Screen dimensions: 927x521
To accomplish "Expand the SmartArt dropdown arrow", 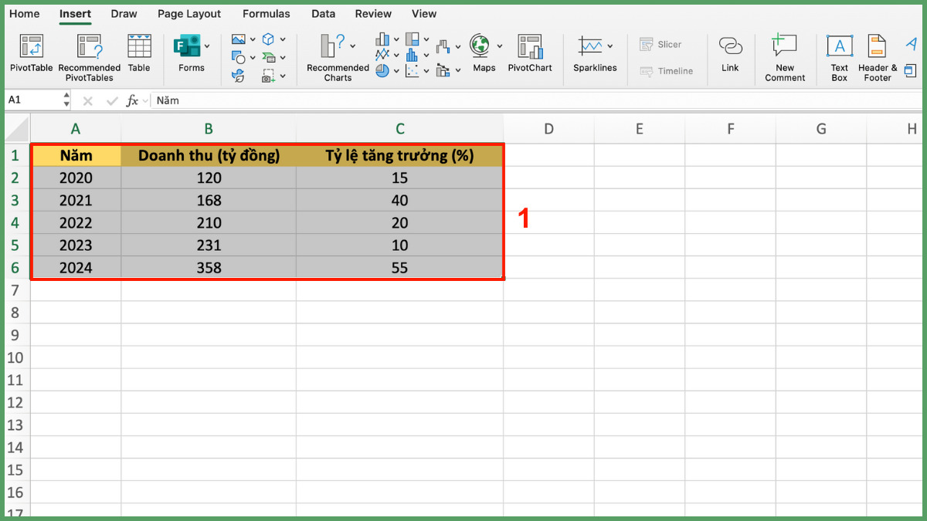I will 283,58.
